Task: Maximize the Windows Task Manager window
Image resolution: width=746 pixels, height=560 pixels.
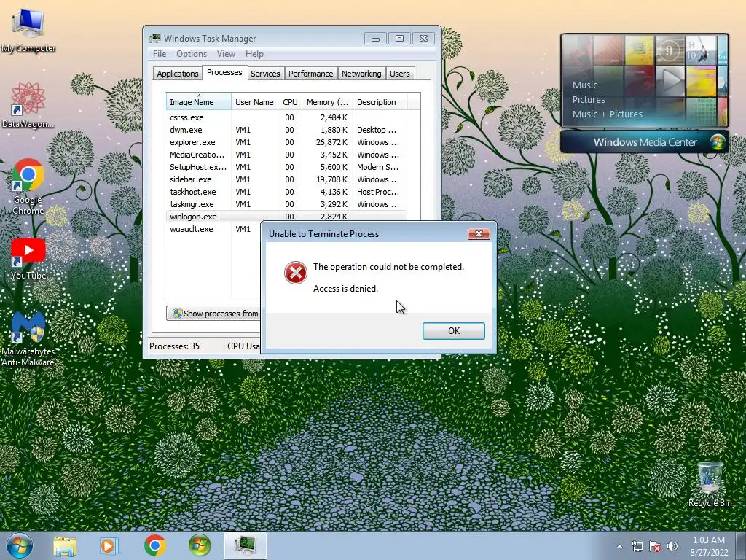Action: point(399,38)
